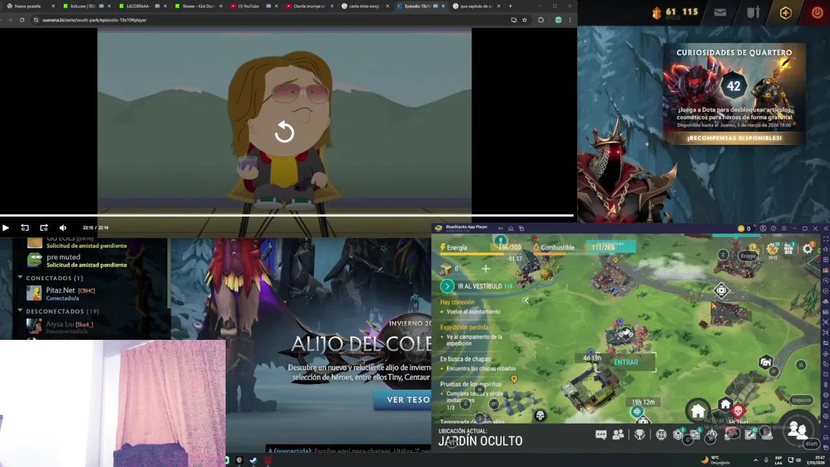
Task: Select the Hay conexión quest
Action: [471, 307]
